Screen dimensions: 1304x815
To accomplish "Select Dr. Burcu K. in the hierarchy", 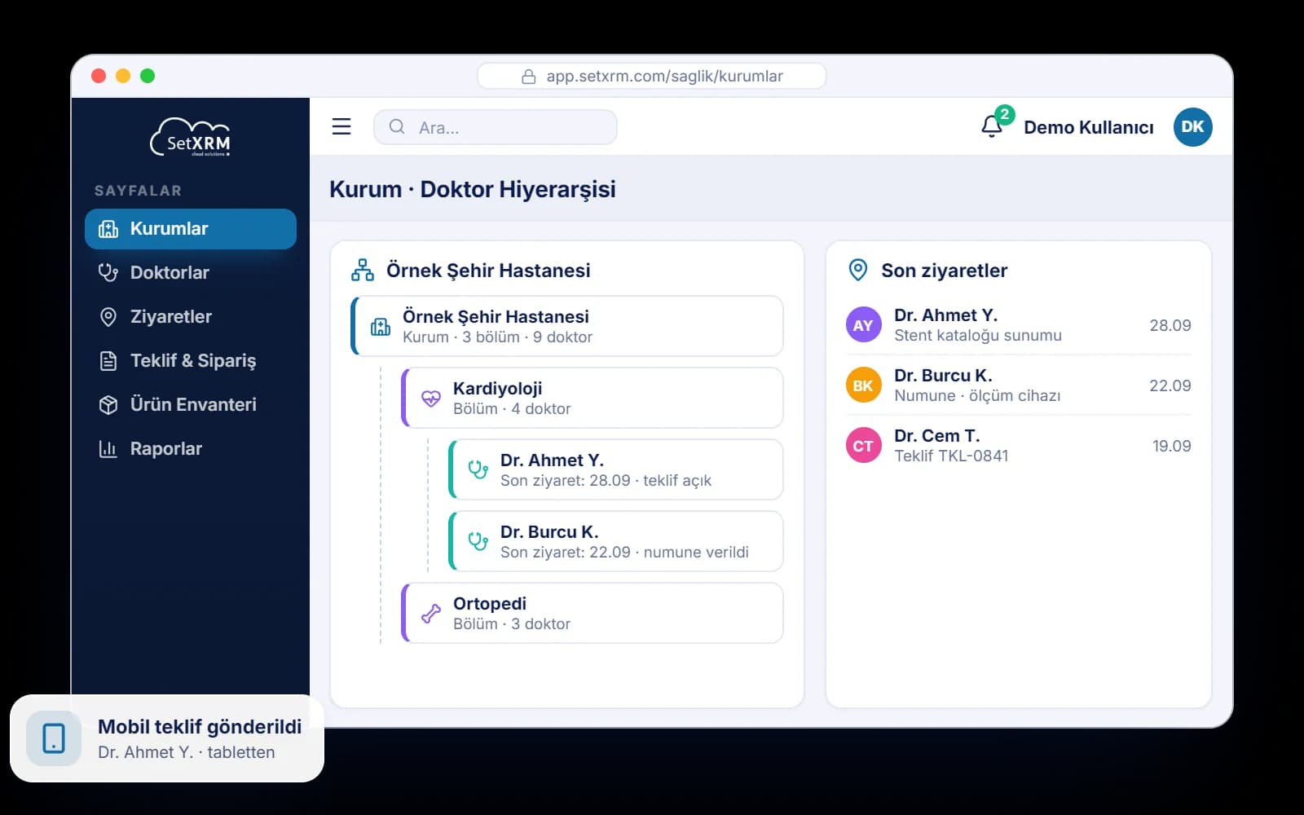I will tap(616, 541).
